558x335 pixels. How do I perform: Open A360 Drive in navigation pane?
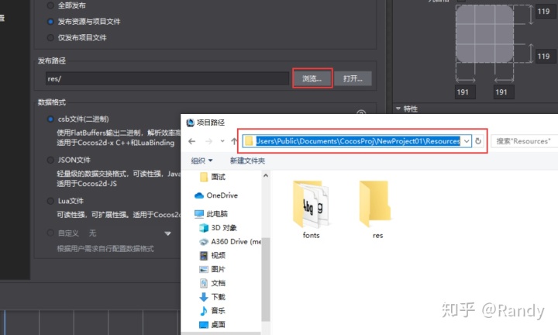click(x=230, y=241)
